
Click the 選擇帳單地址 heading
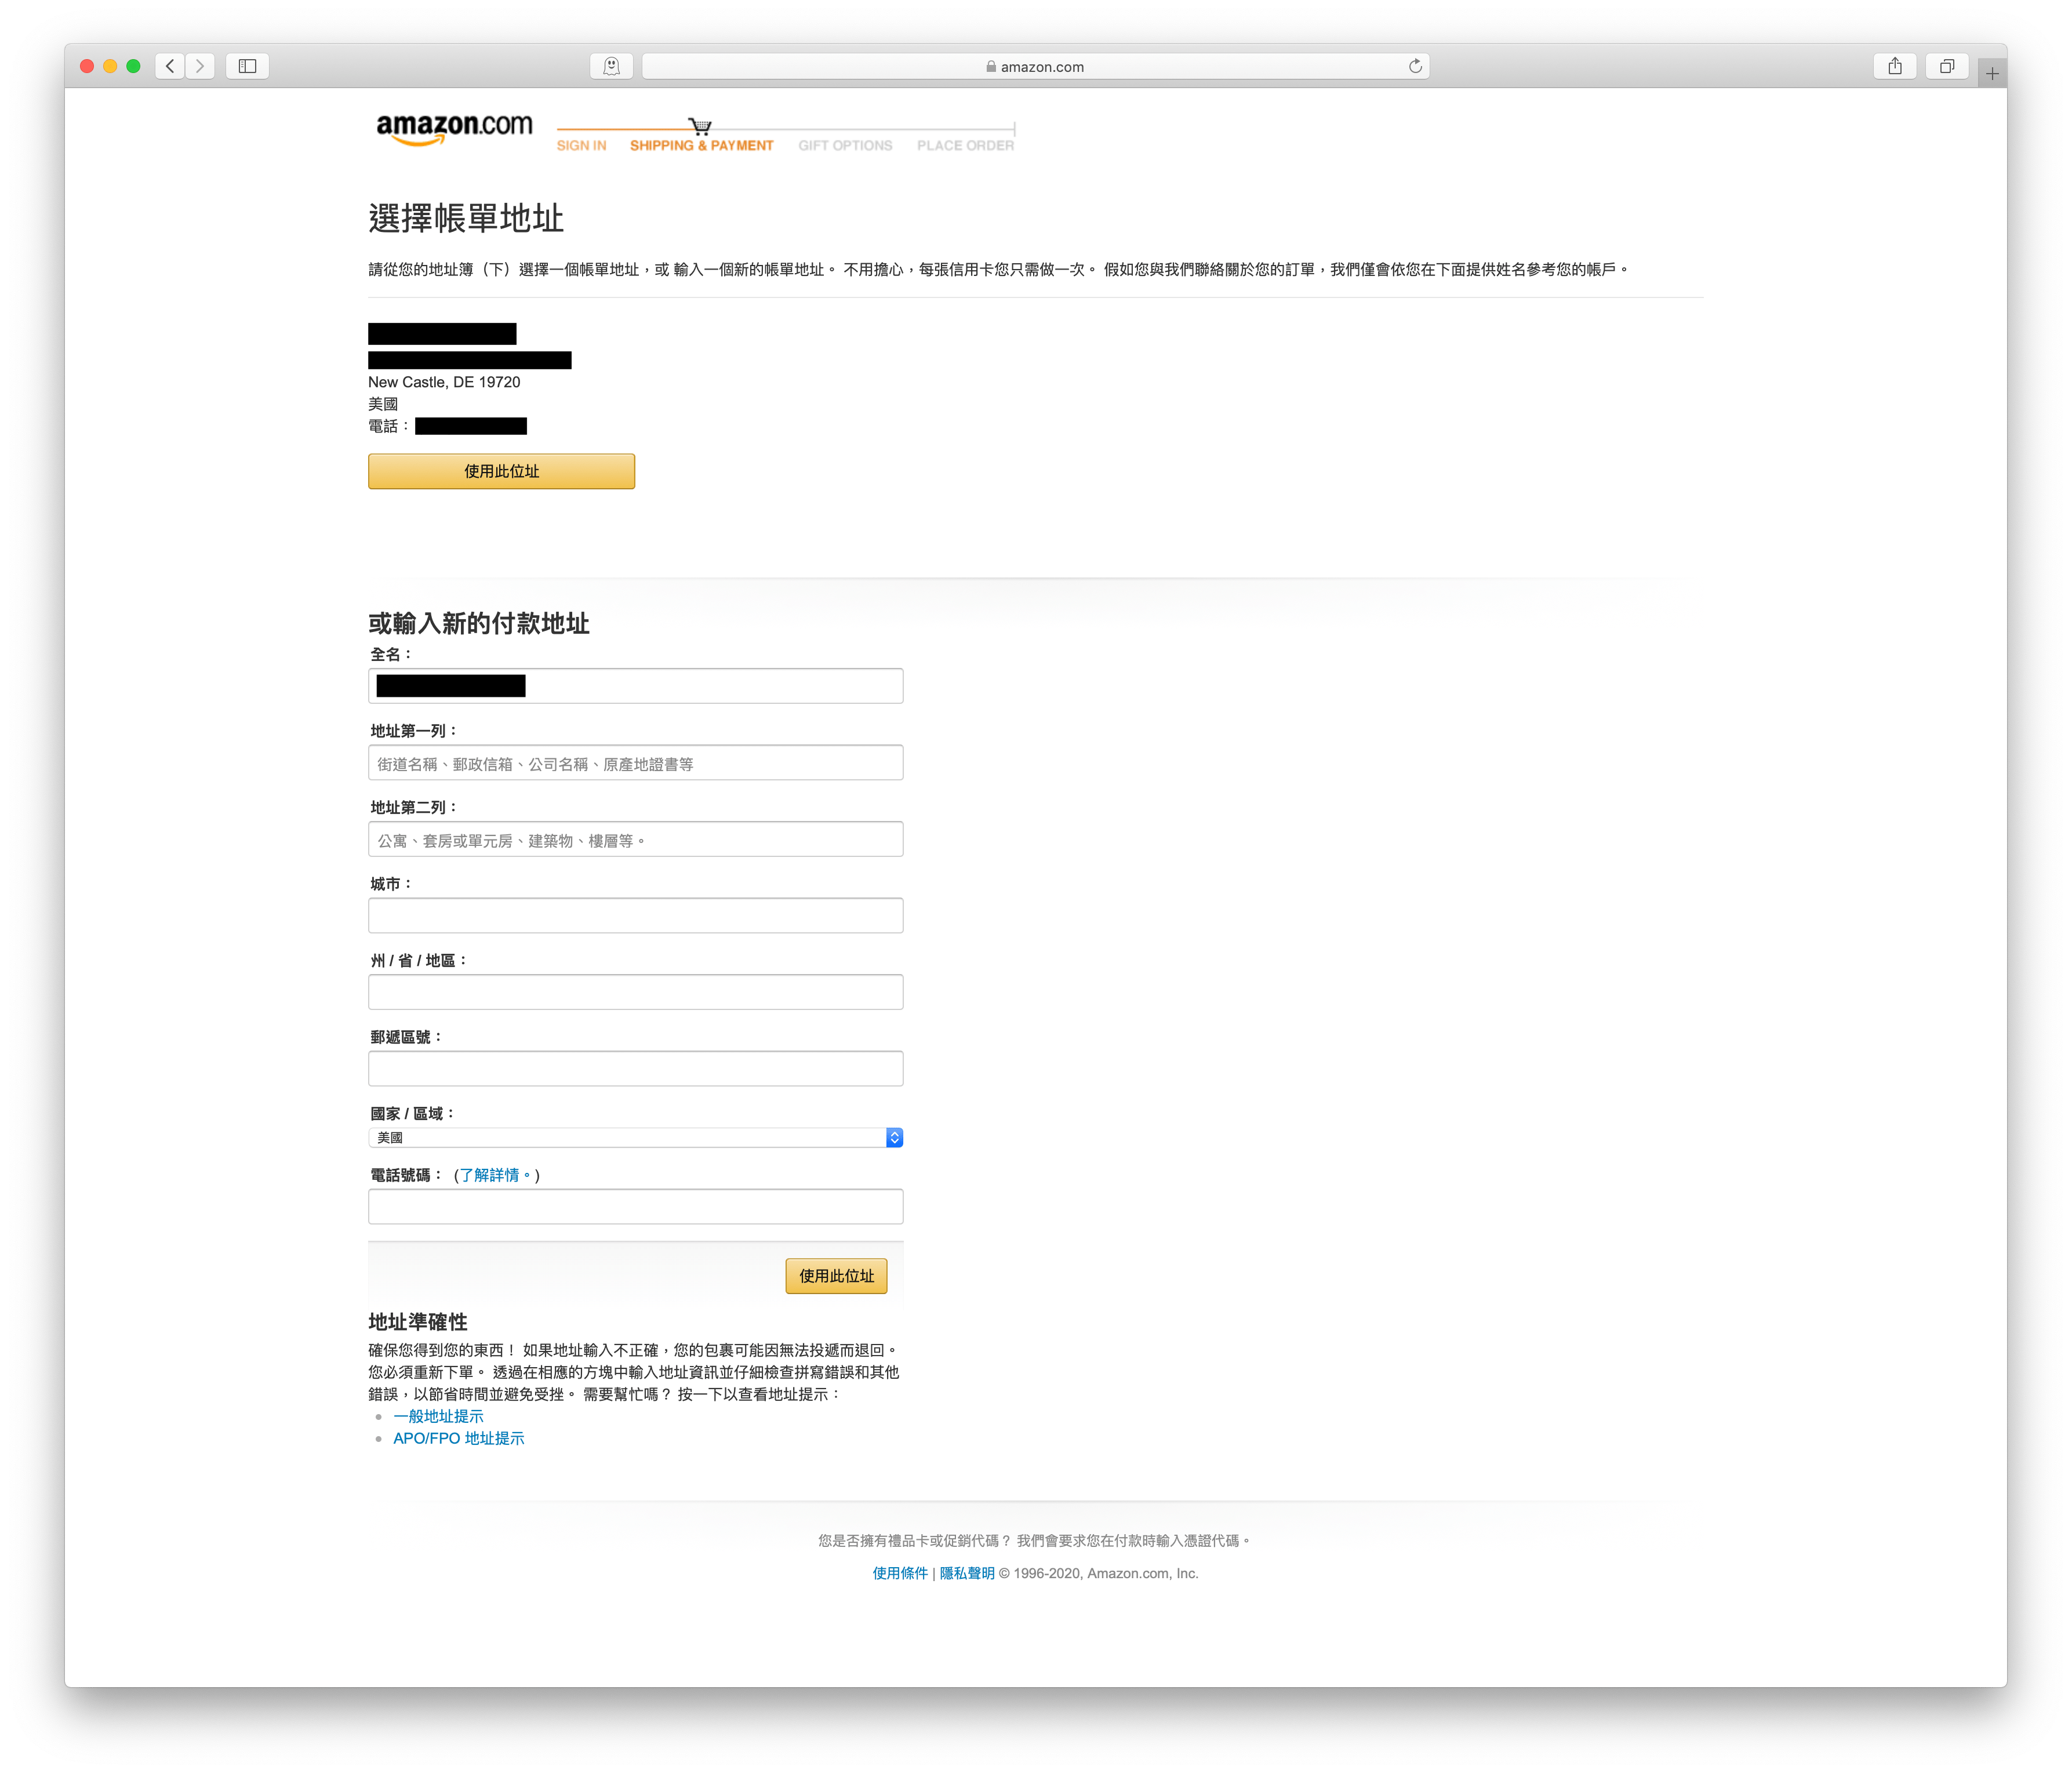point(466,218)
